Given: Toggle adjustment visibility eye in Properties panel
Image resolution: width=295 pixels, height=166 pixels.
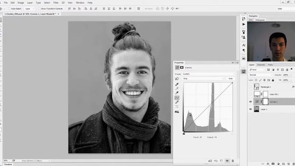Looking at the screenshot, I should tap(227, 161).
